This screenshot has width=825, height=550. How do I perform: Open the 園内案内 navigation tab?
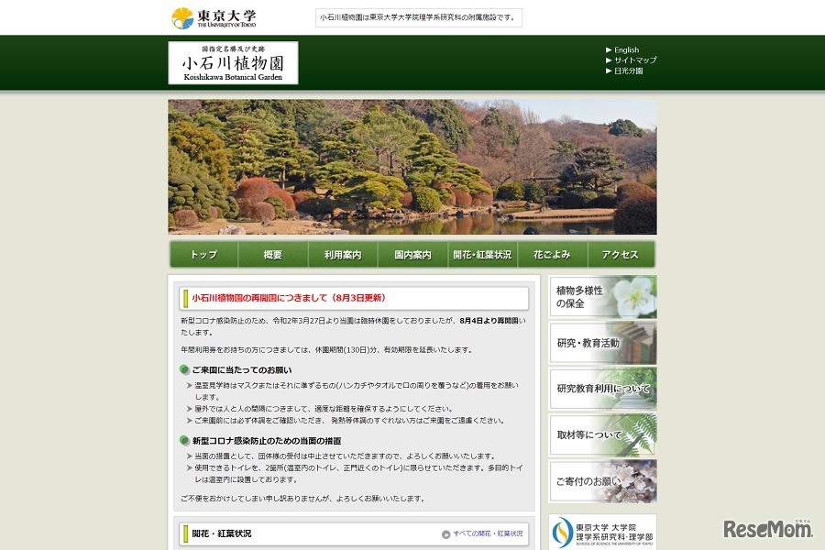pyautogui.click(x=412, y=254)
